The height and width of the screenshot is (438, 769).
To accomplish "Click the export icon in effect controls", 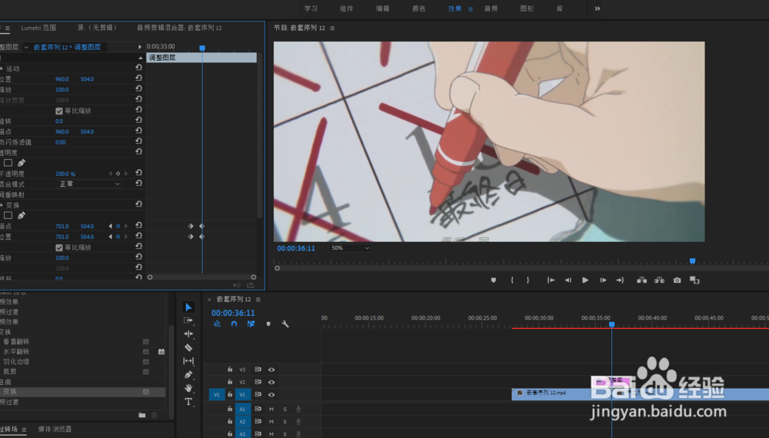I will pos(251,285).
